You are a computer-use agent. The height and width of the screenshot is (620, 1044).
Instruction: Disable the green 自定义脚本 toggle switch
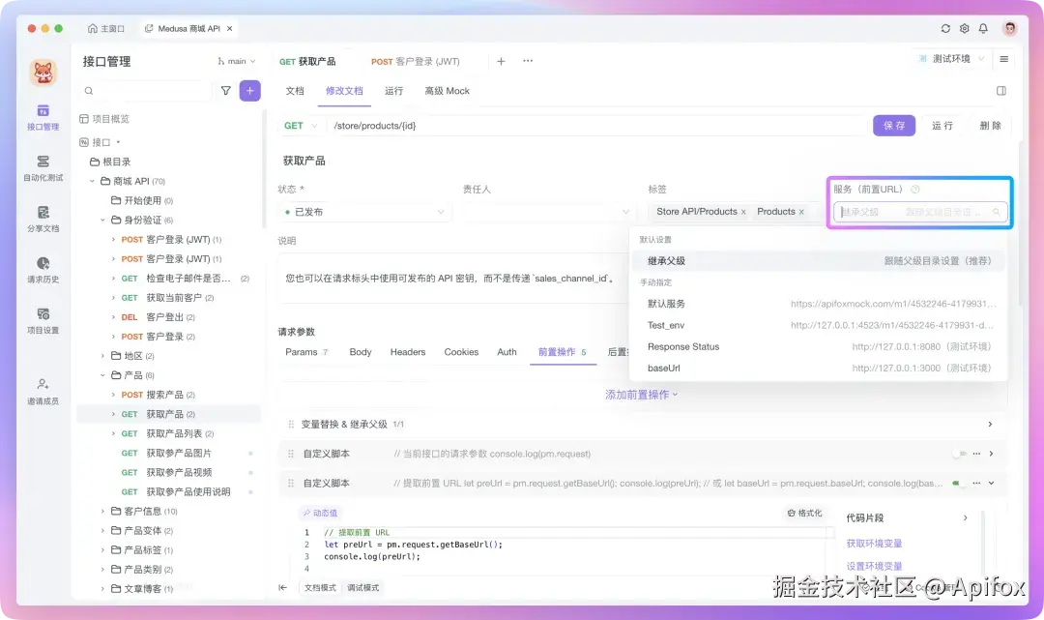(x=957, y=483)
